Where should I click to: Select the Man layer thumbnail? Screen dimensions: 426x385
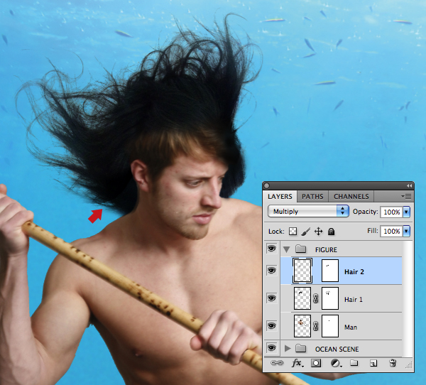pos(302,326)
